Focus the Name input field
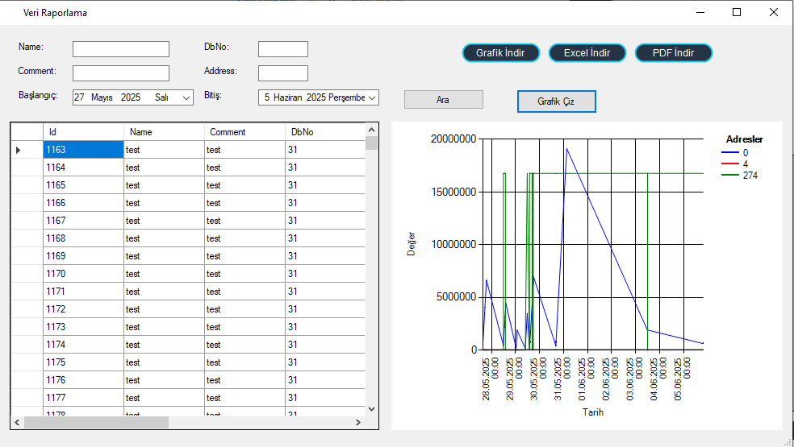 [121, 49]
